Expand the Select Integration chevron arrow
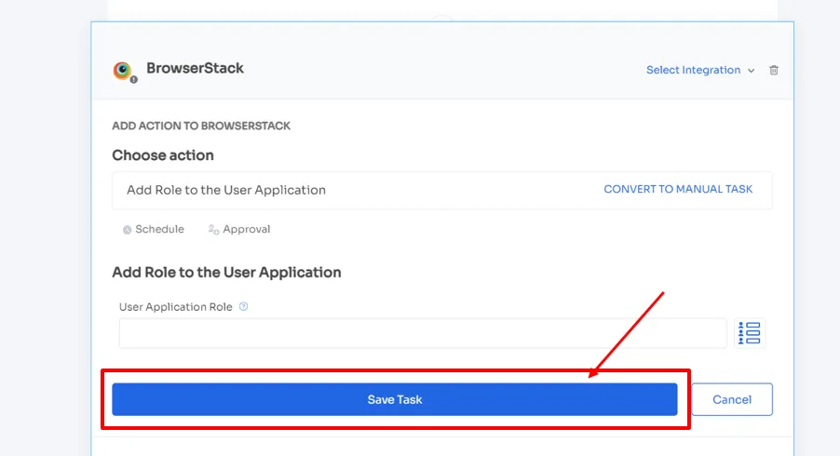 coord(752,71)
